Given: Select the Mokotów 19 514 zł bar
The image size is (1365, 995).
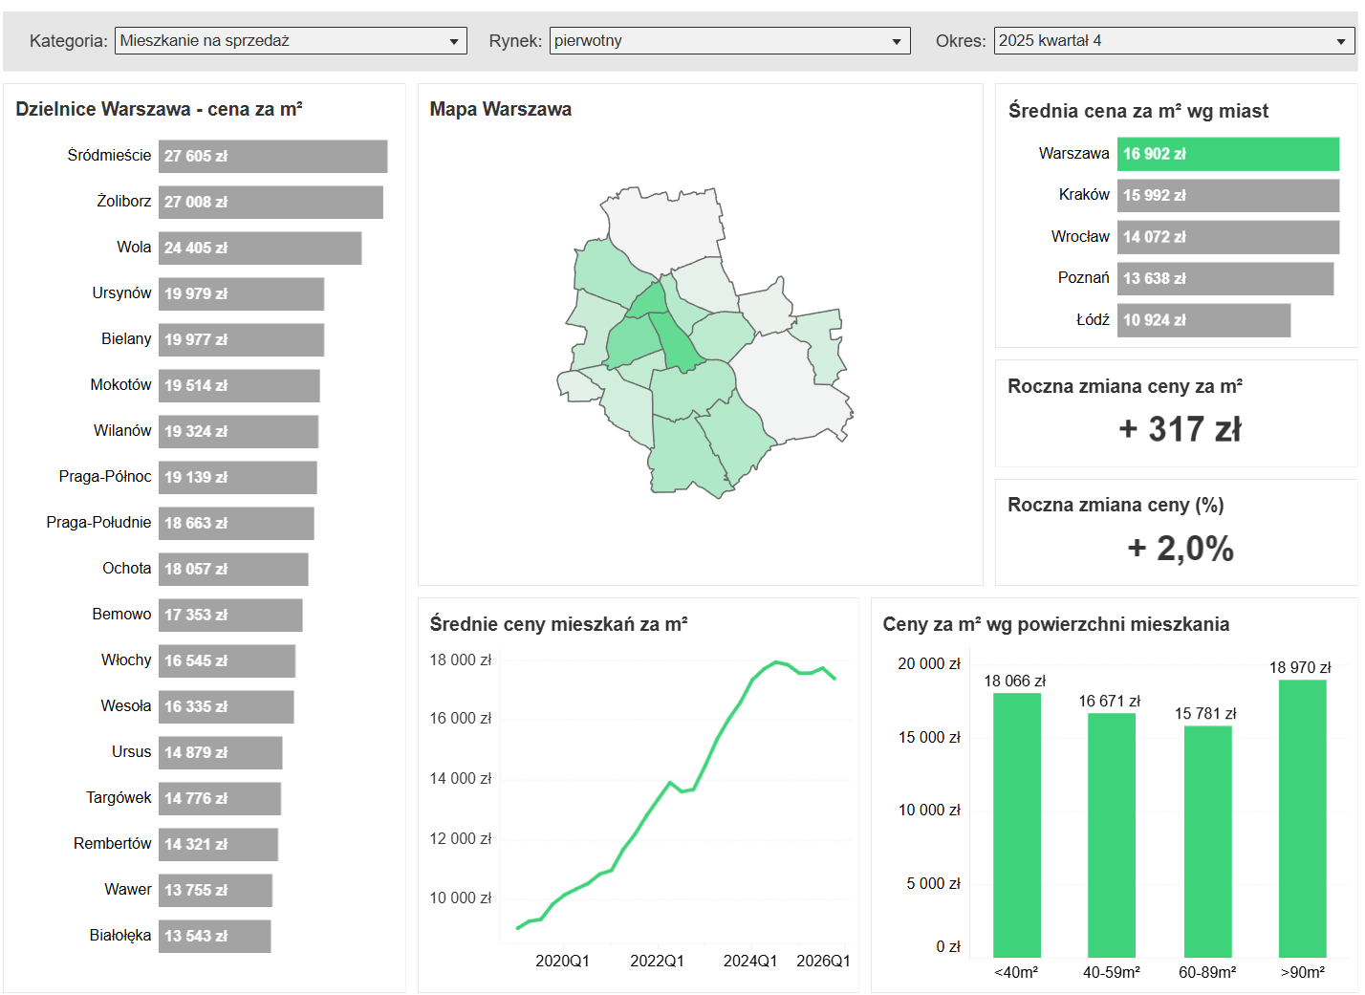Looking at the screenshot, I should coord(239,386).
